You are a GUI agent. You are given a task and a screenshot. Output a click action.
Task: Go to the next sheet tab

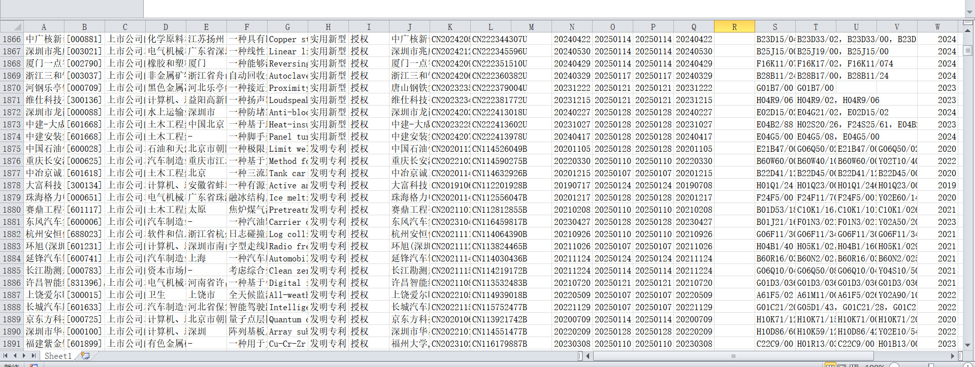click(x=25, y=356)
